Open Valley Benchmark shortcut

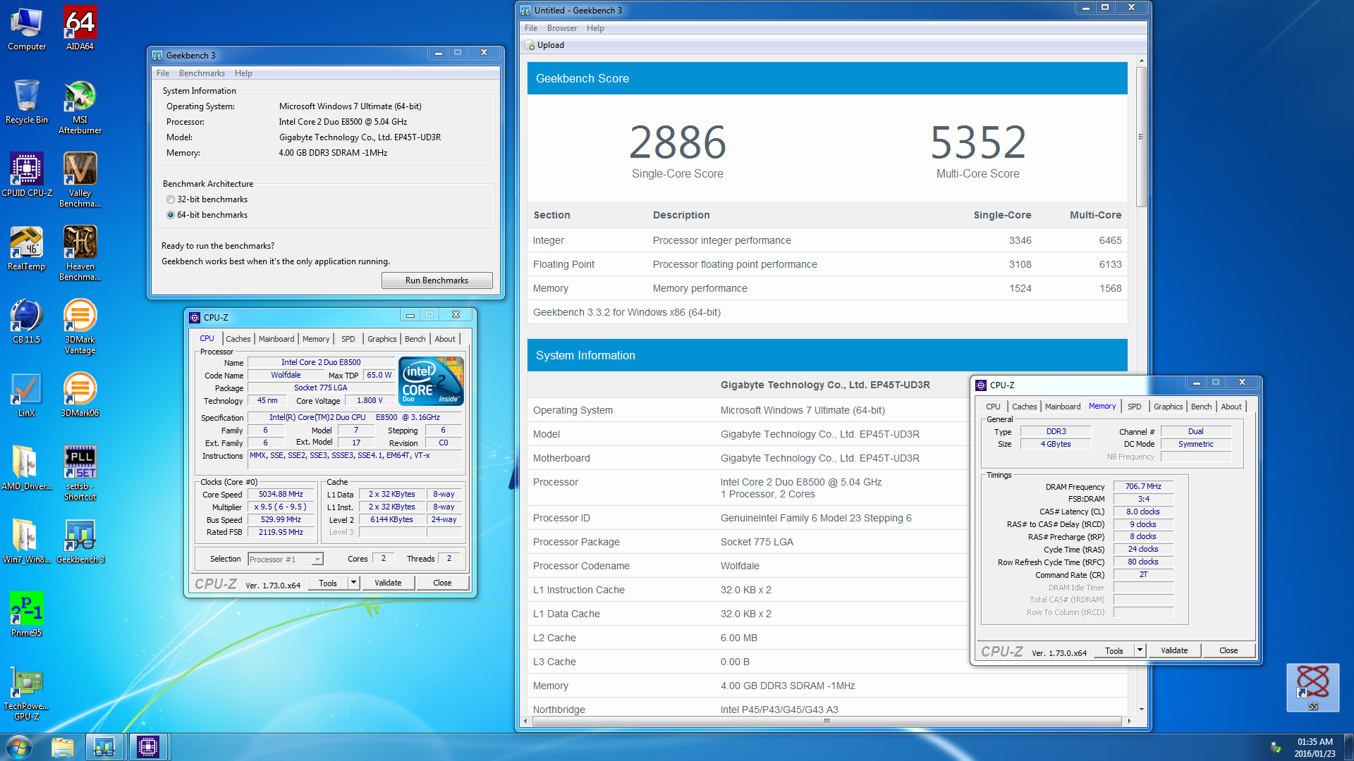click(80, 180)
